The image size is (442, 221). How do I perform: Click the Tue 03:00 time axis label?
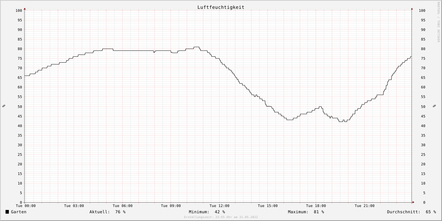[74, 206]
